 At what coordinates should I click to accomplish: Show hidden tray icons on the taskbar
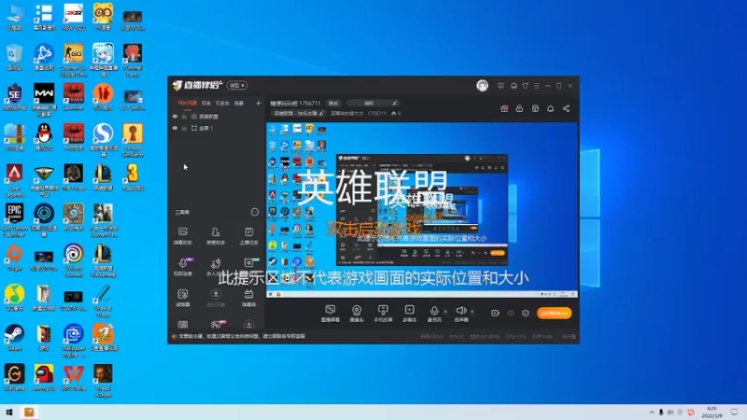coord(652,413)
